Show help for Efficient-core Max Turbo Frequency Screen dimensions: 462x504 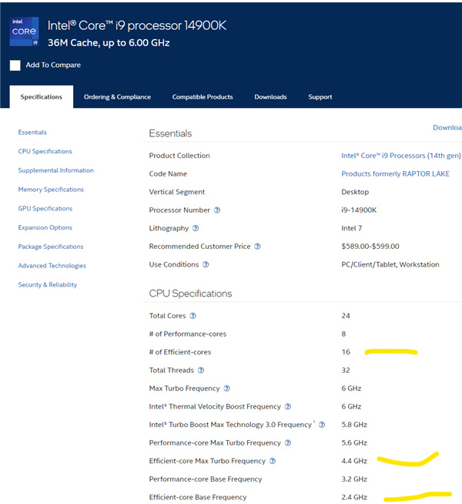click(x=273, y=461)
